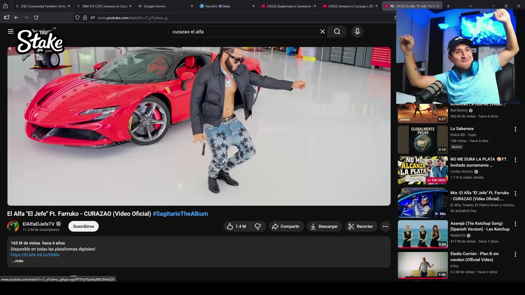Screen dimensions: 525x295
Task: Open more actions three-dot menu under video
Action: coord(385,226)
